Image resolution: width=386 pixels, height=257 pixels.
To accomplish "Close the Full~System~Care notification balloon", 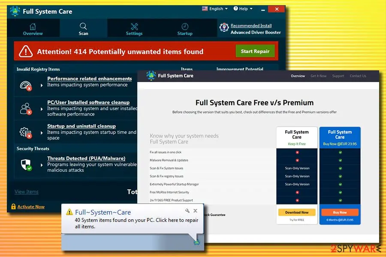I will (195, 211).
